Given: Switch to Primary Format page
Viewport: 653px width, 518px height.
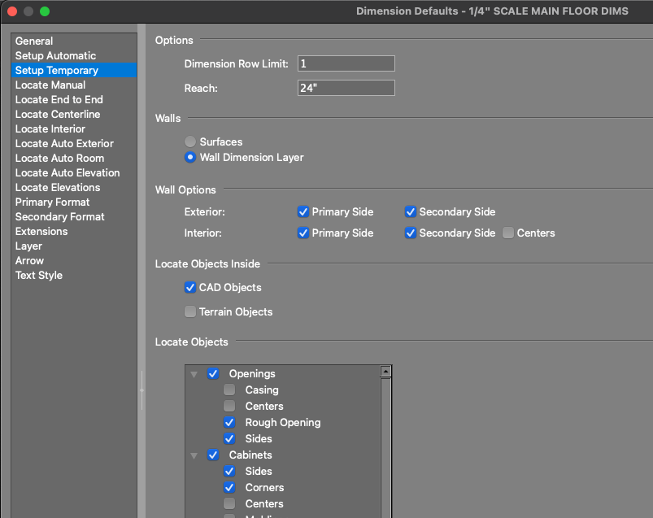Looking at the screenshot, I should [52, 202].
